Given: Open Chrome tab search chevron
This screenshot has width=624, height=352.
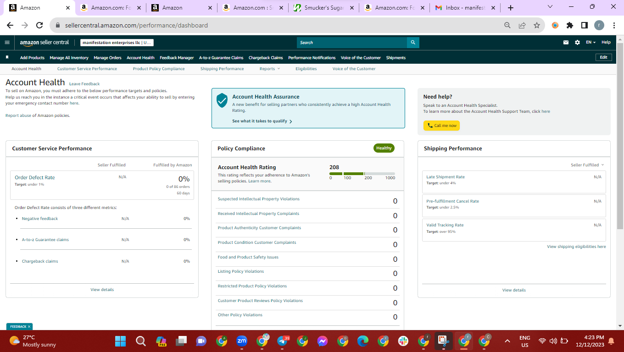Looking at the screenshot, I should click(x=550, y=7).
